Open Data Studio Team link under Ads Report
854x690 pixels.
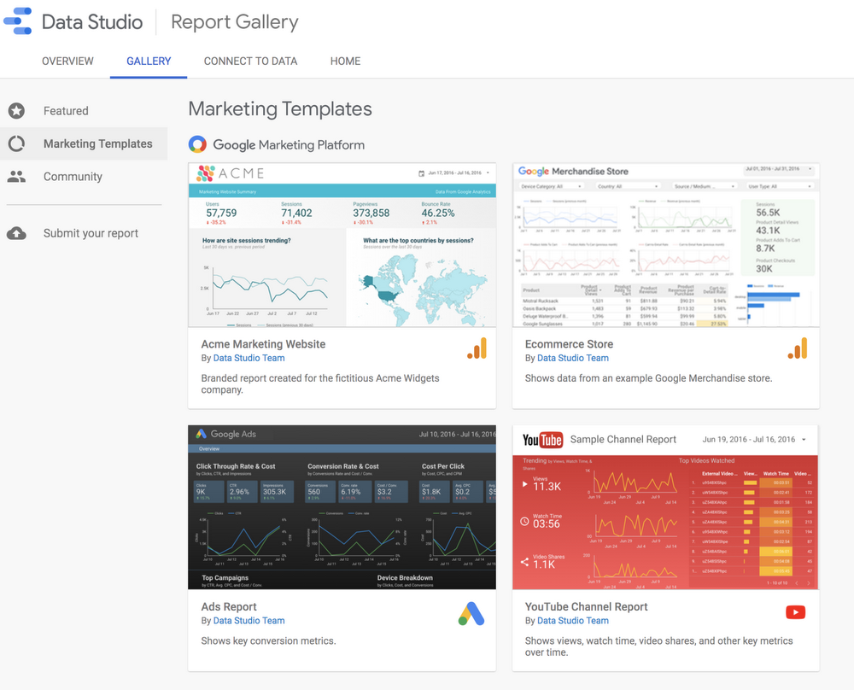pyautogui.click(x=249, y=620)
